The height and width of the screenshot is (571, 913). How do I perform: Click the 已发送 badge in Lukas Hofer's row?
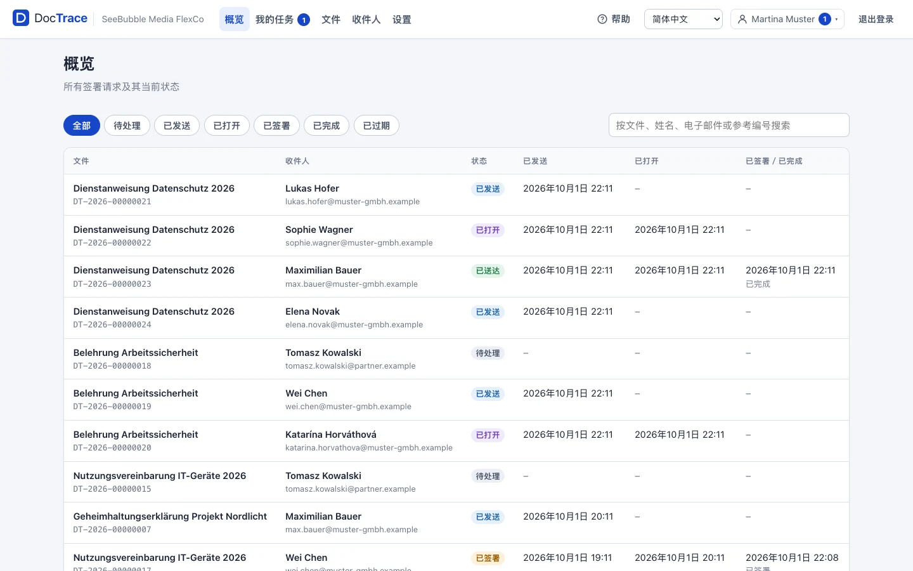pos(488,189)
